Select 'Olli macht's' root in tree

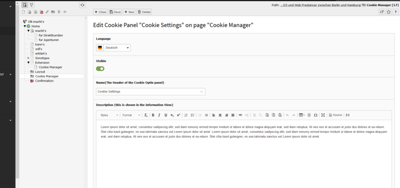pyautogui.click(x=36, y=22)
